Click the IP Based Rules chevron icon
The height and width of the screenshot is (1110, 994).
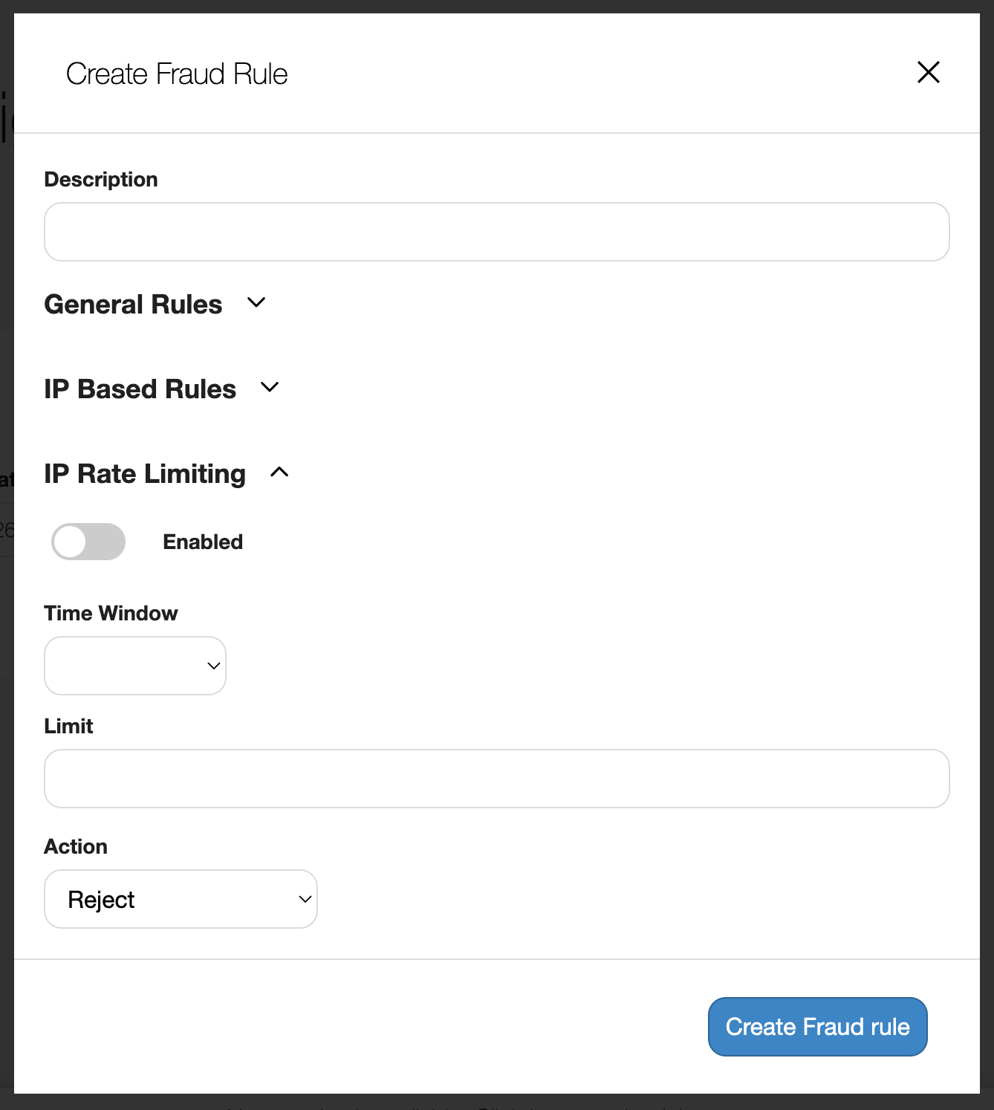(270, 387)
